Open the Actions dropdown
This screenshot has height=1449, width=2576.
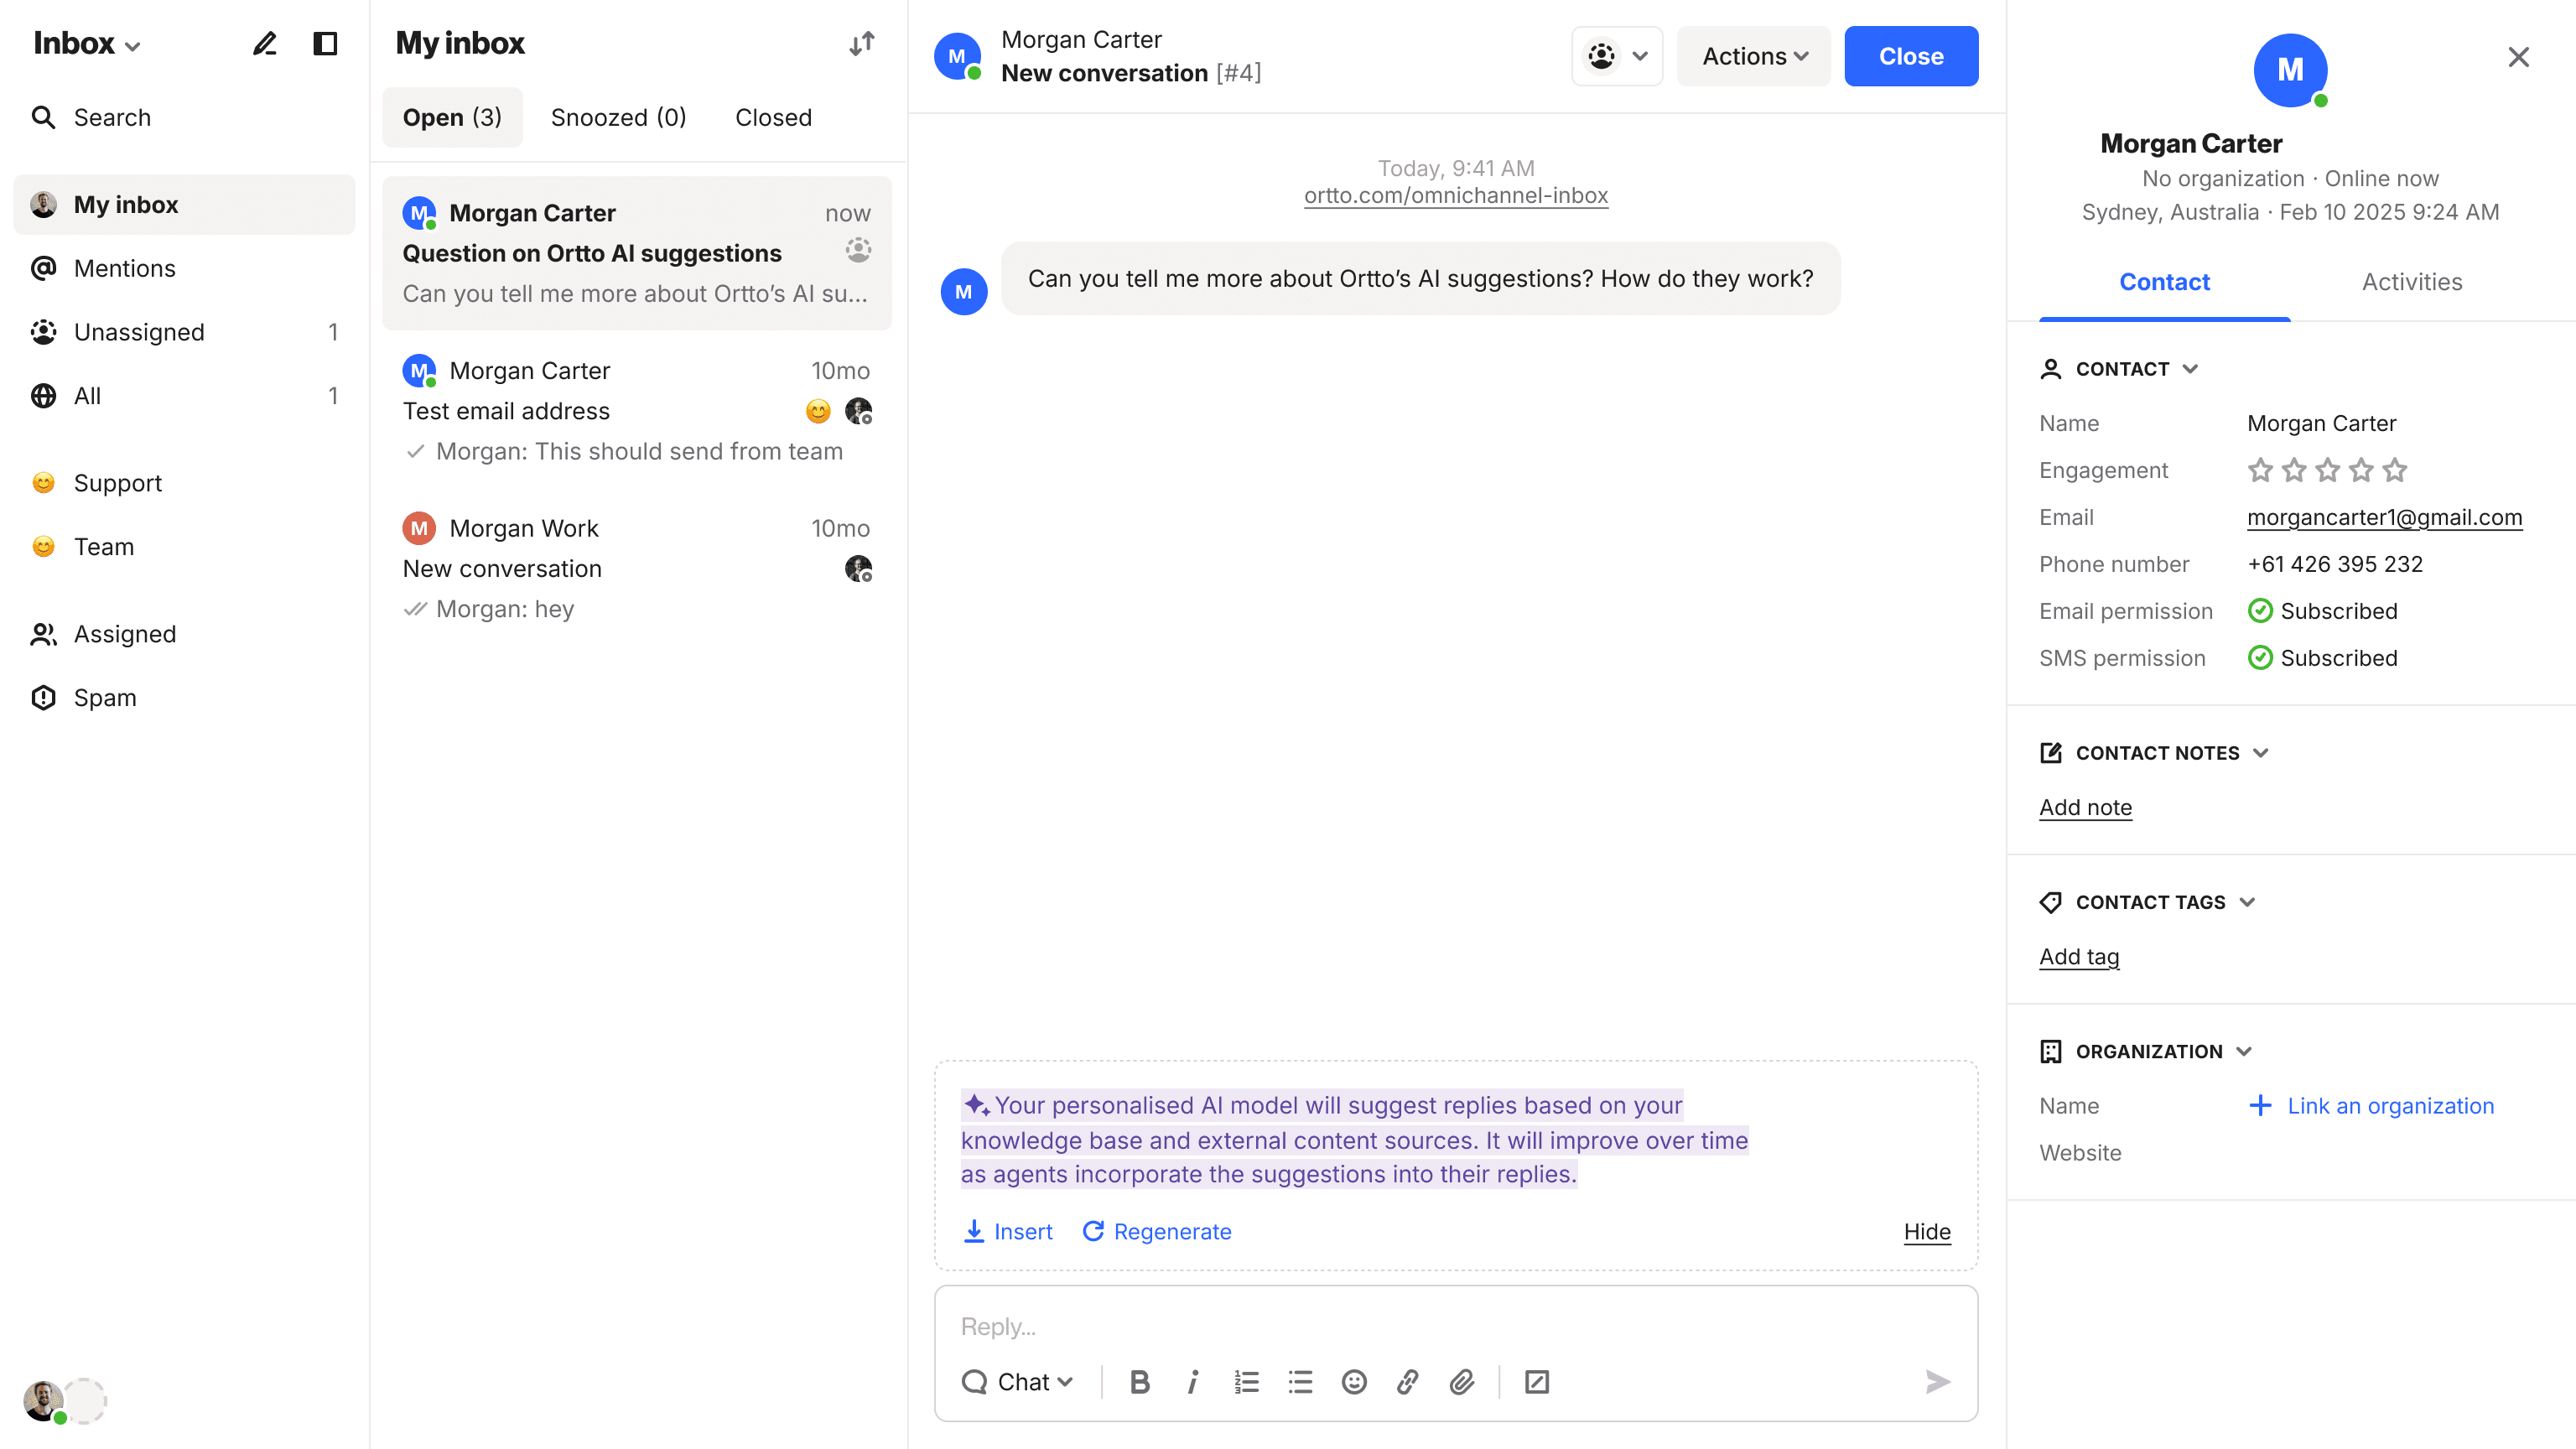[1754, 56]
